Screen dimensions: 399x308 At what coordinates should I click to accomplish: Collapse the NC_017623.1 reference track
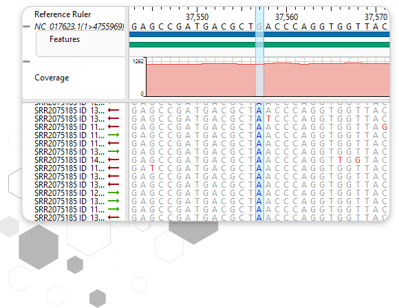[26, 26]
